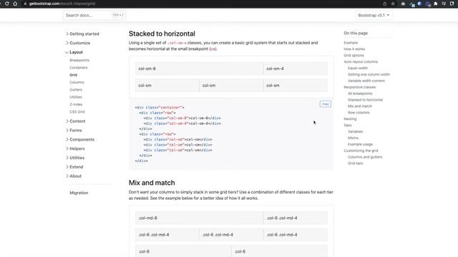This screenshot has width=458, height=257.
Task: Jump to Grid tiers
Action: coord(355,163)
